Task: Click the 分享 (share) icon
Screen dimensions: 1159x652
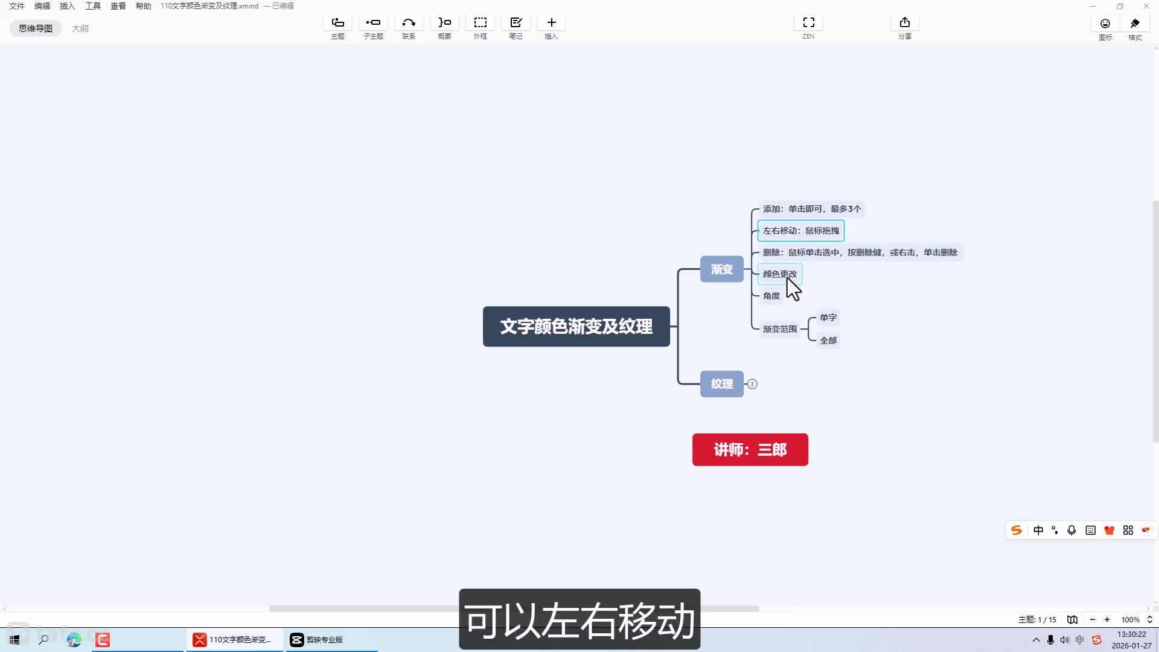Action: point(904,23)
